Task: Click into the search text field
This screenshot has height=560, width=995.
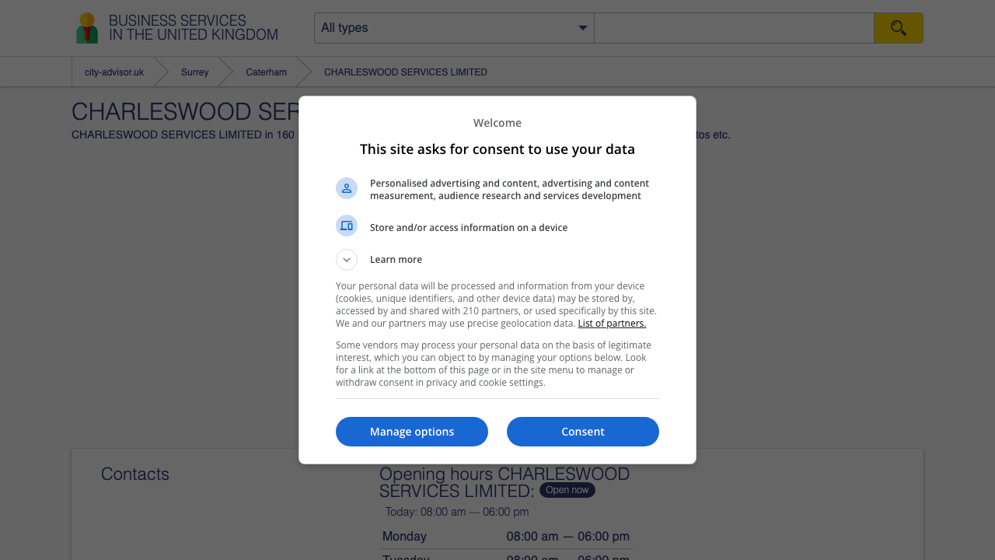Action: click(734, 28)
